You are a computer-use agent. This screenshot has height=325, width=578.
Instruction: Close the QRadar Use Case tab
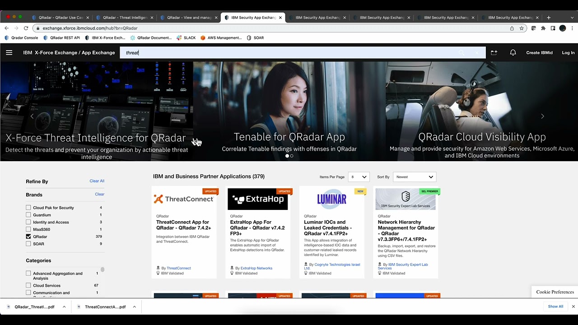(x=88, y=18)
